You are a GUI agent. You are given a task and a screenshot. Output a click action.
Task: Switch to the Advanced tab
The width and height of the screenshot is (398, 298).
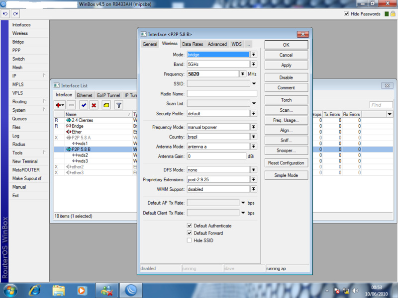217,44
